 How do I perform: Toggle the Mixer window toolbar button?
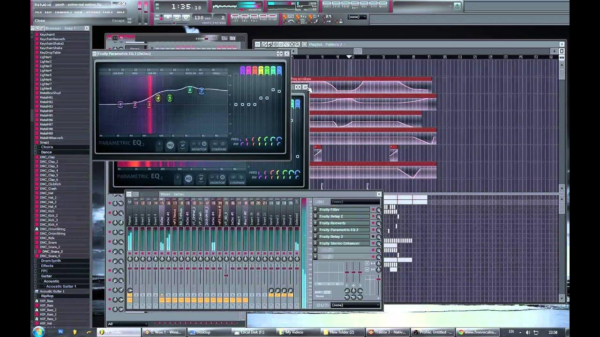pos(273,19)
